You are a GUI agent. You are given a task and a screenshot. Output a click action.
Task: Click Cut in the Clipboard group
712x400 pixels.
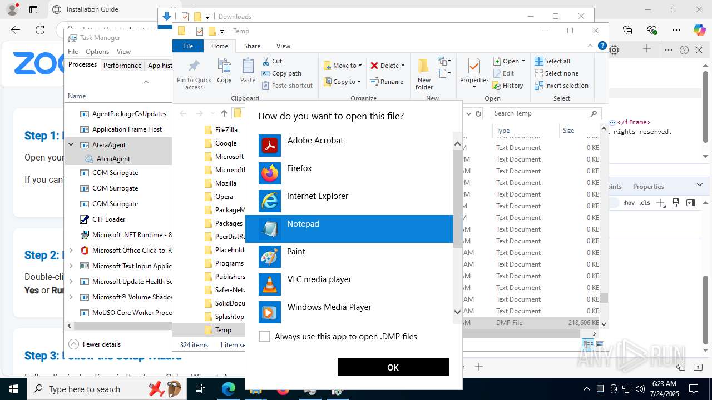tap(271, 61)
